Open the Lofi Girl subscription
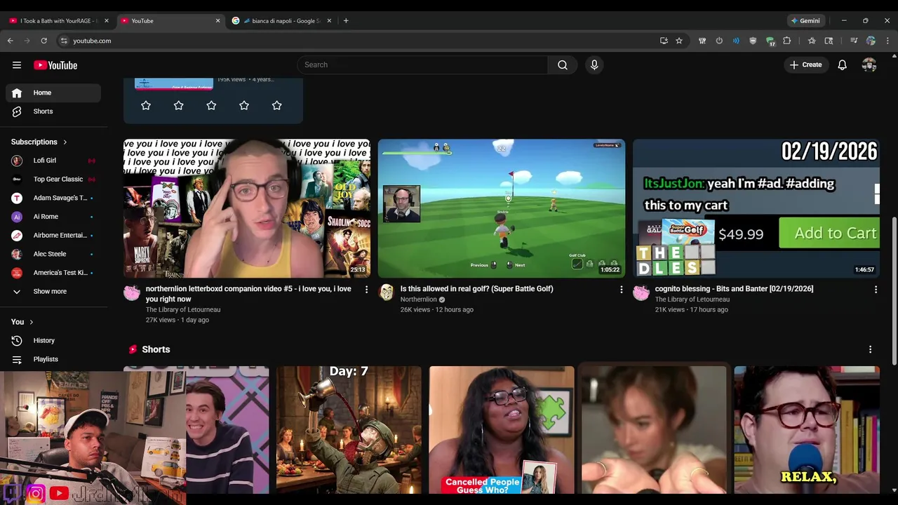This screenshot has width=898, height=505. click(x=53, y=161)
